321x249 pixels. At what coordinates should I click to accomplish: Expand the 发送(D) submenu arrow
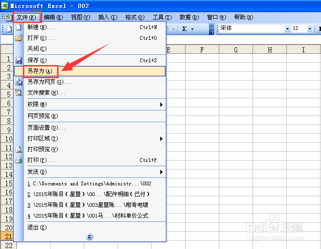161,172
